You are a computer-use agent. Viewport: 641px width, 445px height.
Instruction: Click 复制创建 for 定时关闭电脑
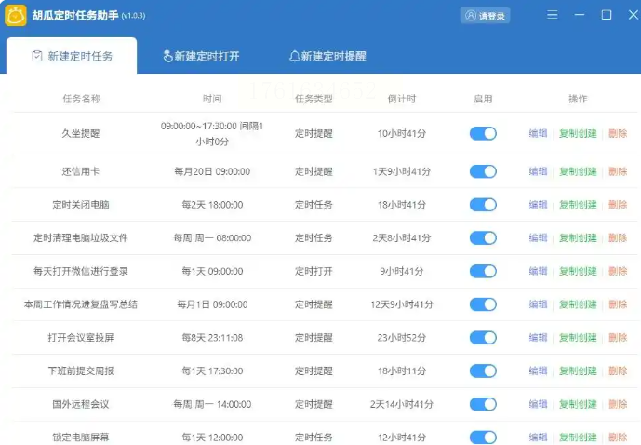click(578, 205)
